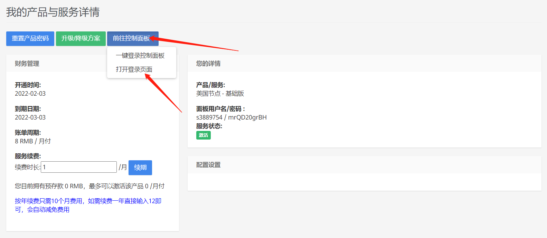Click the product name 美国节点 - 基础版
The image size is (547, 238).
tap(220, 94)
